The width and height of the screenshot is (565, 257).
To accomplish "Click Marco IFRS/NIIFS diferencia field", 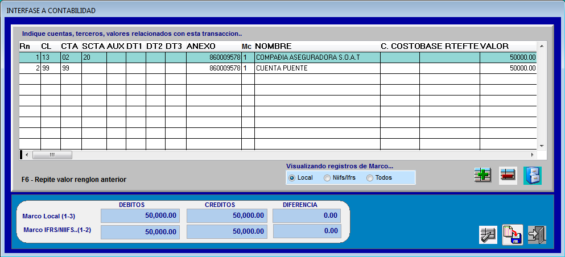I will click(307, 231).
